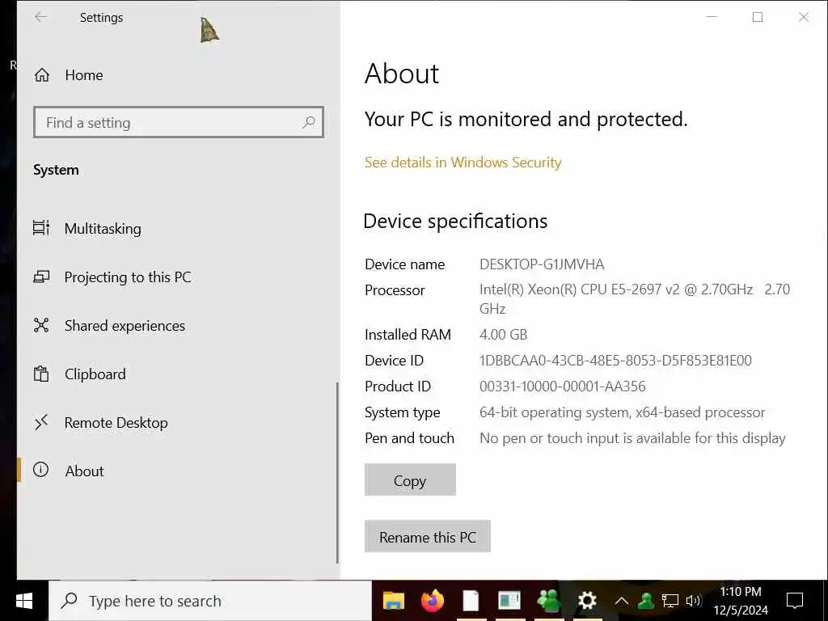Click the taskbar Type here to search box
This screenshot has width=828, height=621.
coord(210,601)
